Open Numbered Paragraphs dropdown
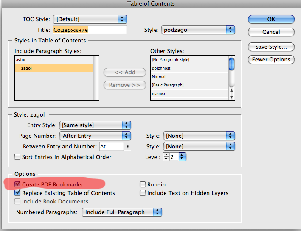 [122, 212]
